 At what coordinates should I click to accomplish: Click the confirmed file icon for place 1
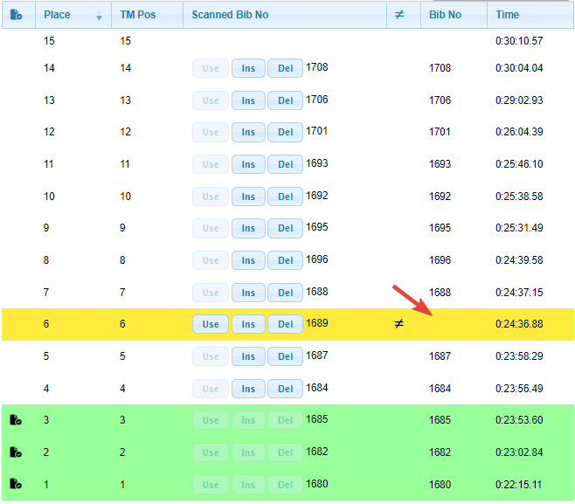click(x=16, y=485)
